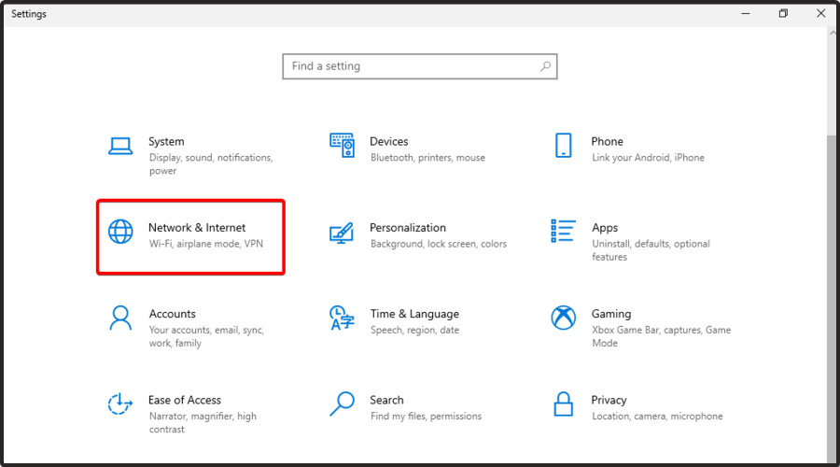Click the System laptop icon
This screenshot has height=467, width=840.
pos(120,146)
